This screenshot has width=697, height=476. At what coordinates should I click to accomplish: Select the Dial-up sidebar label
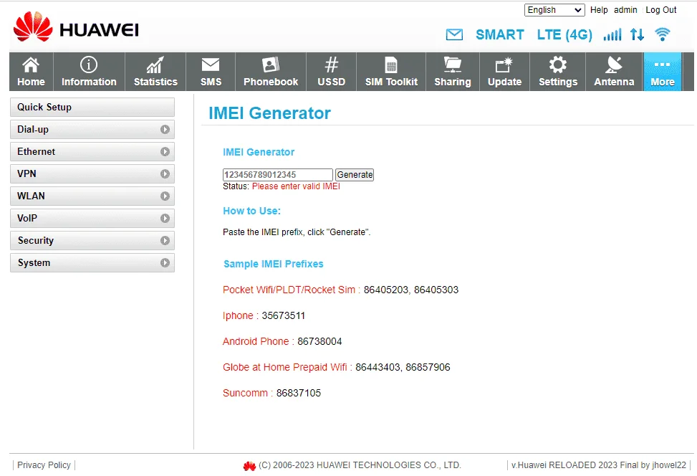pos(33,130)
